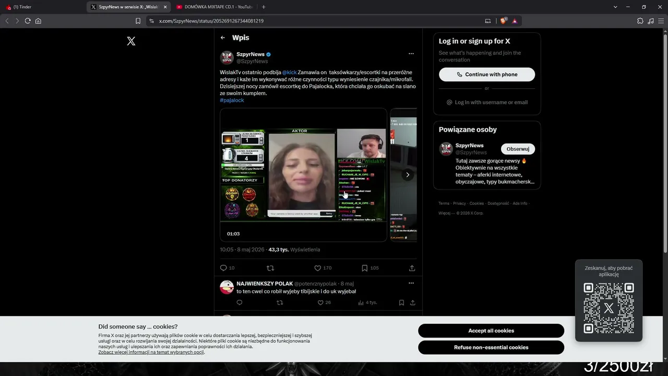Click the @potenrznypolak handle

(x=315, y=284)
